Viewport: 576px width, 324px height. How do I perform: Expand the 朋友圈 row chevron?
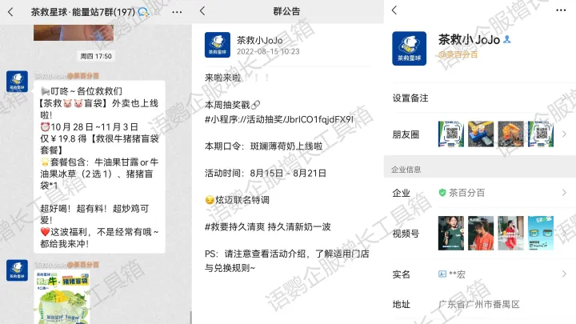pos(563,134)
